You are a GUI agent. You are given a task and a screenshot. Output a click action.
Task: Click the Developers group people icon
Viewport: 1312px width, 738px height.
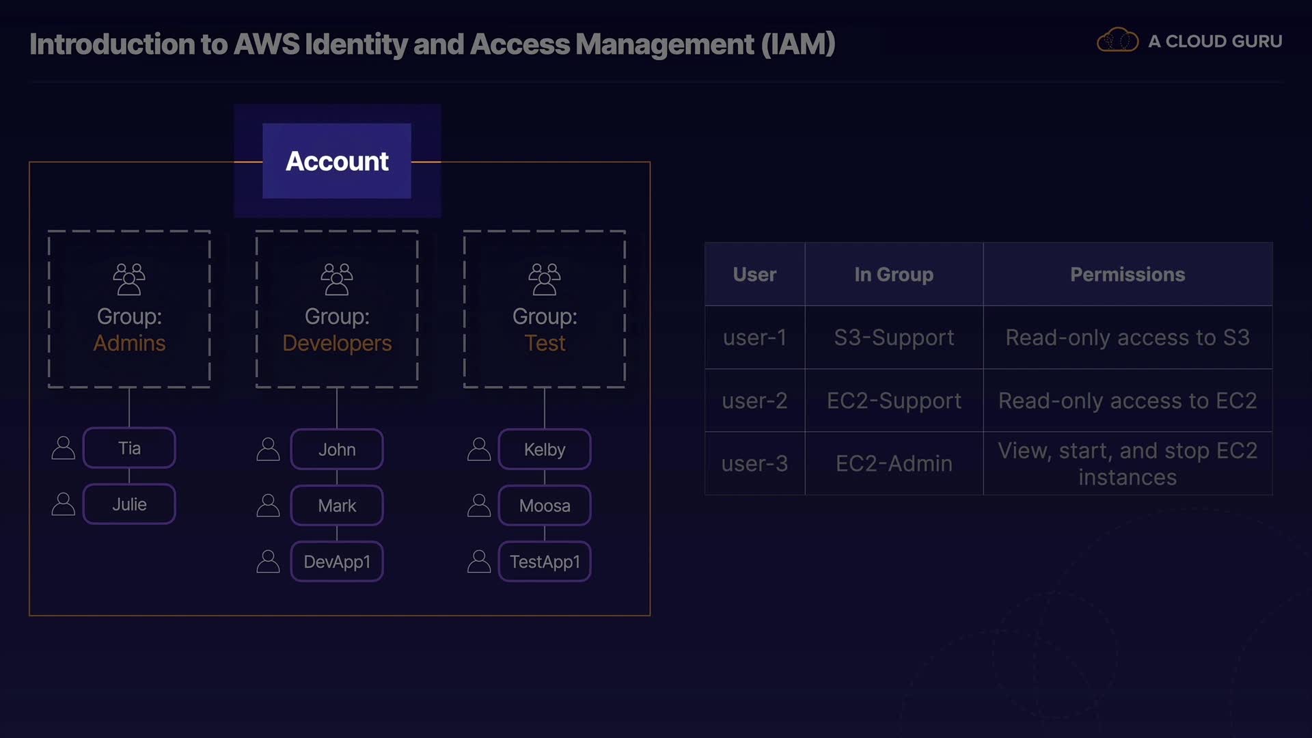coord(337,279)
